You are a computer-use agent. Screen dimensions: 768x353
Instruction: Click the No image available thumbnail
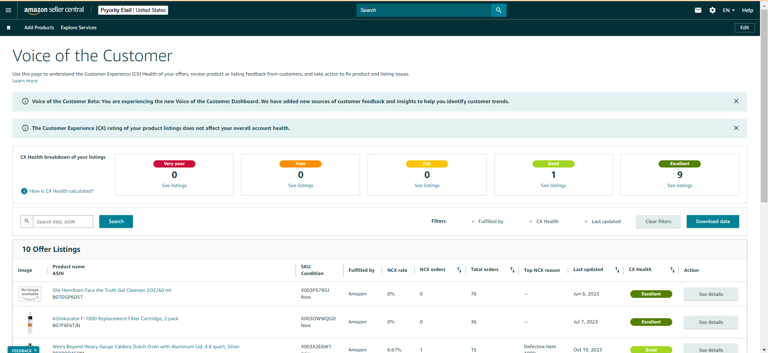(x=30, y=294)
